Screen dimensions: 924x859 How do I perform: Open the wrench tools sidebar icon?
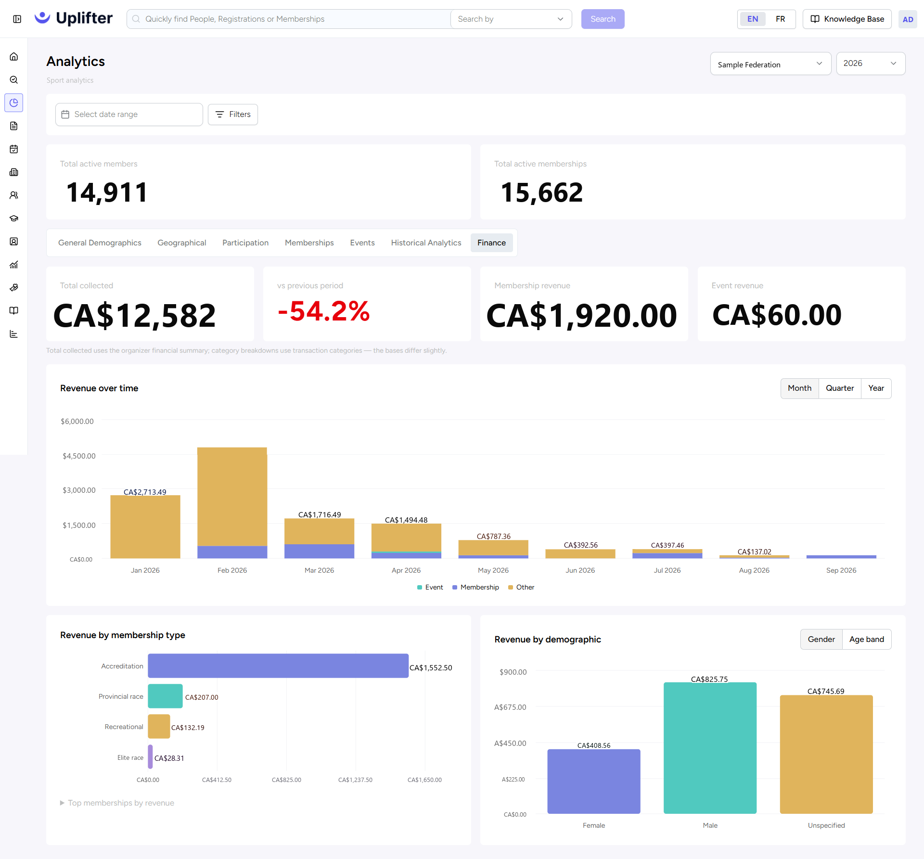pos(14,288)
